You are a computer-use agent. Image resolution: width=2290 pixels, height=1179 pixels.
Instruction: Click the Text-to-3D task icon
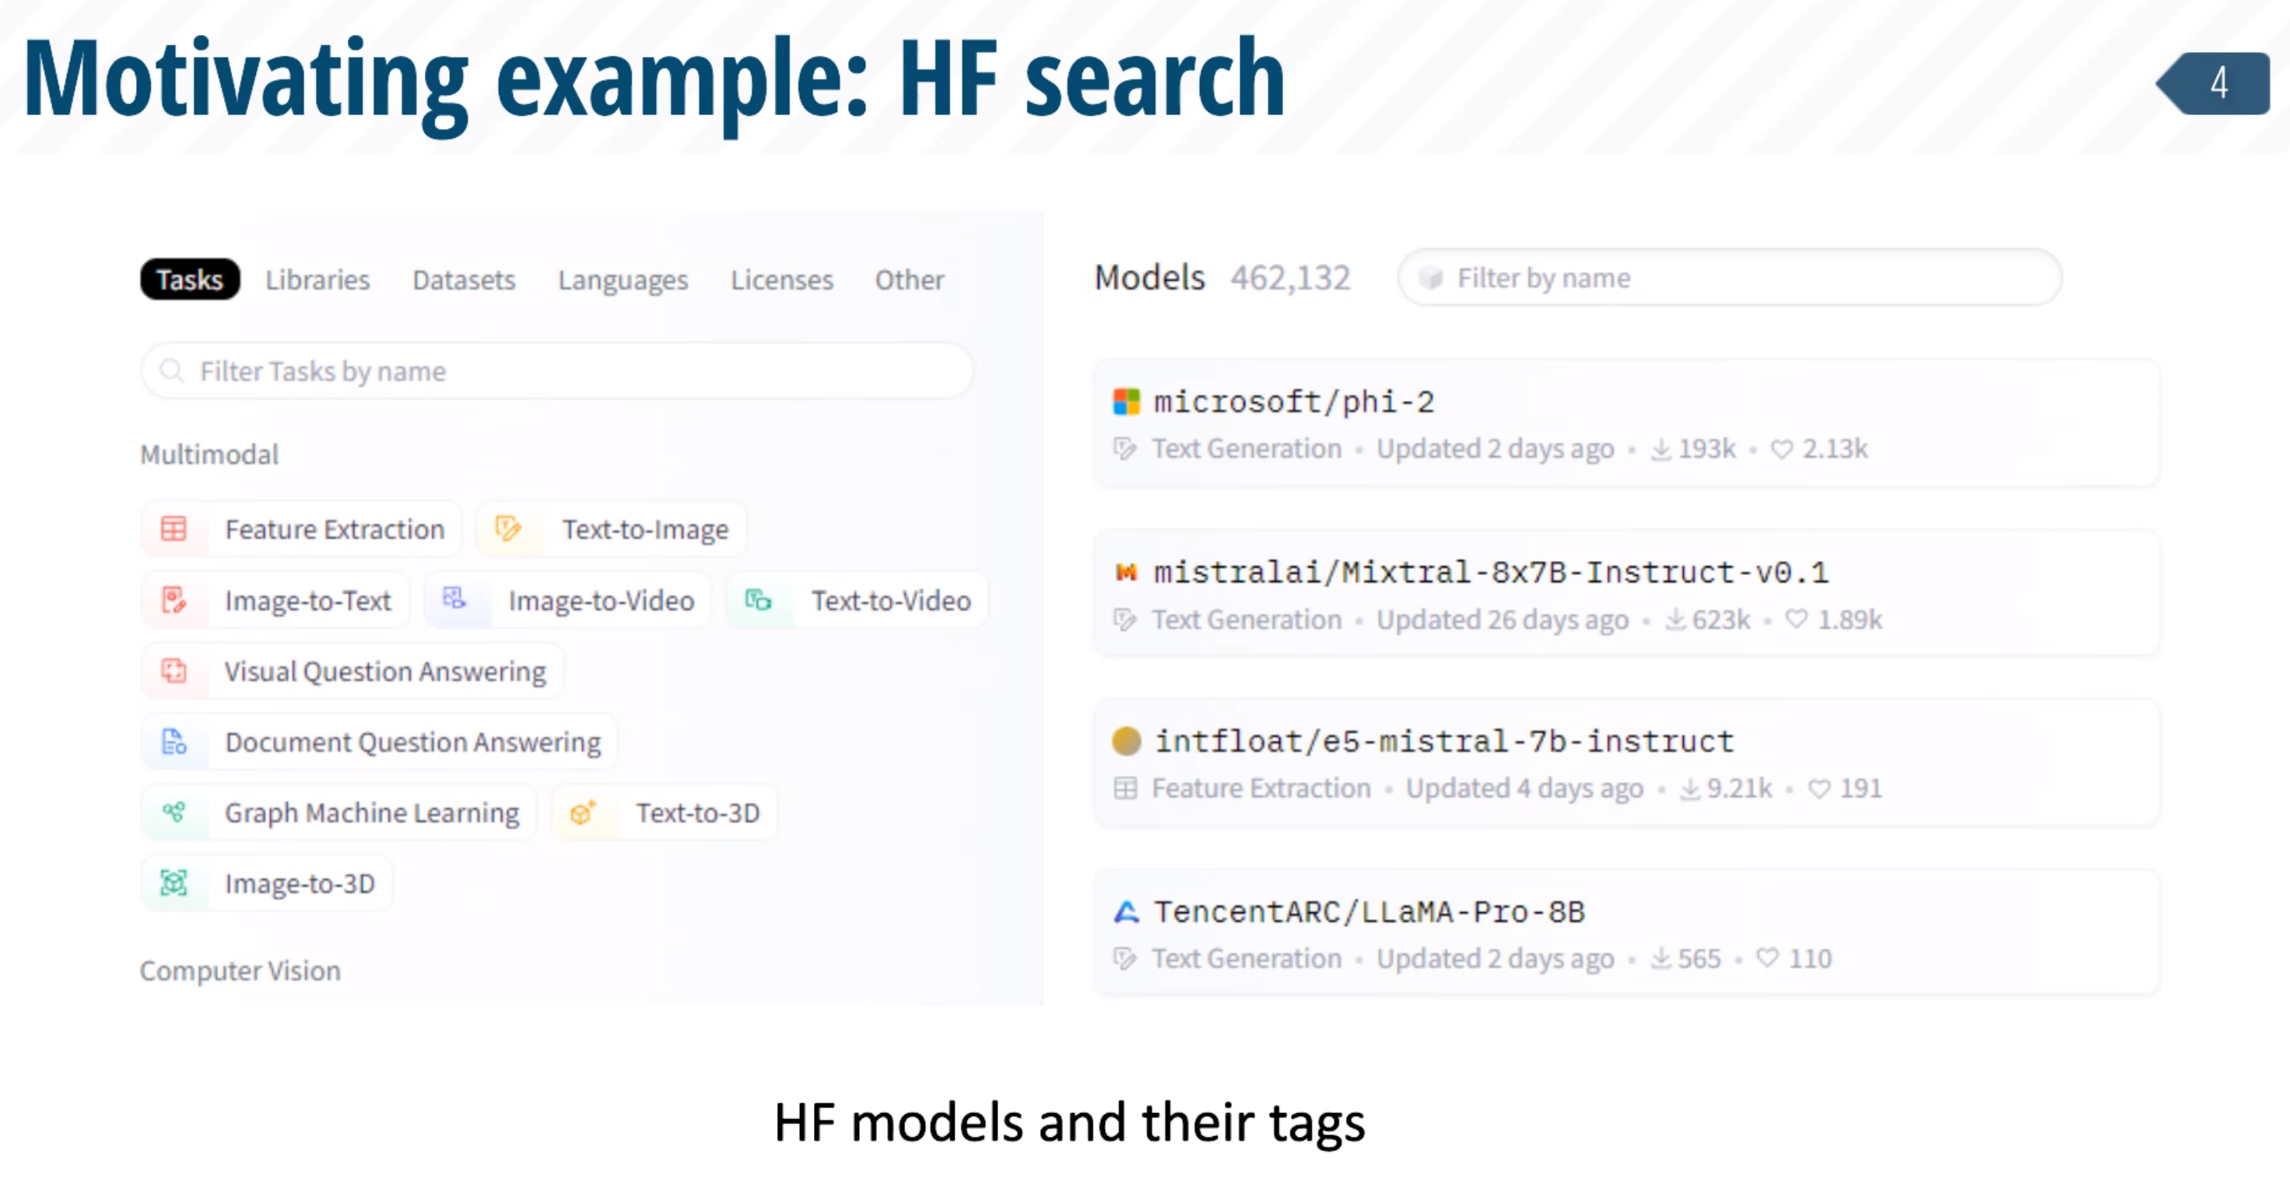pos(582,812)
